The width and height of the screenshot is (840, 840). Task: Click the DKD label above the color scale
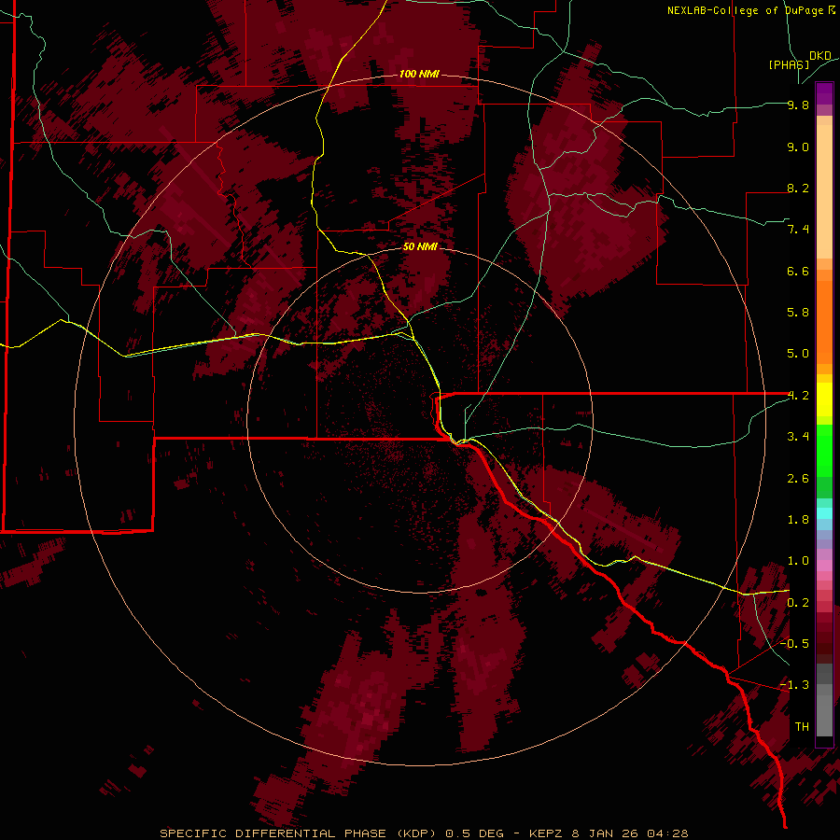pyautogui.click(x=820, y=56)
